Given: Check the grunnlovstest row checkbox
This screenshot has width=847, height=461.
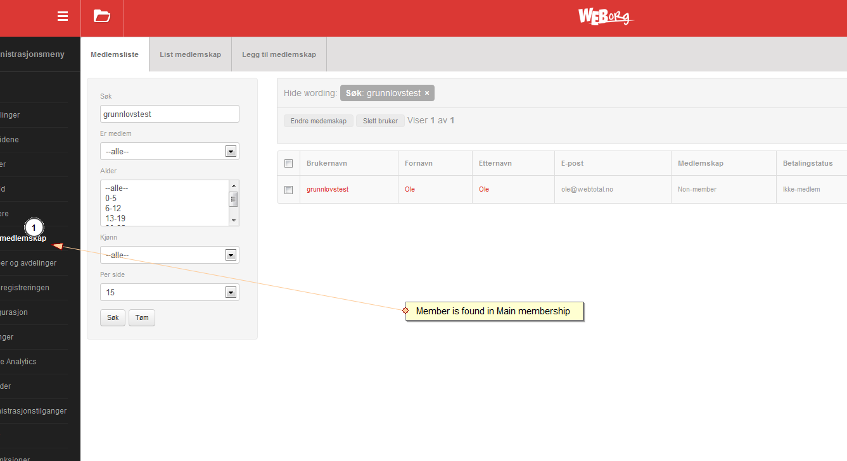Looking at the screenshot, I should 289,190.
